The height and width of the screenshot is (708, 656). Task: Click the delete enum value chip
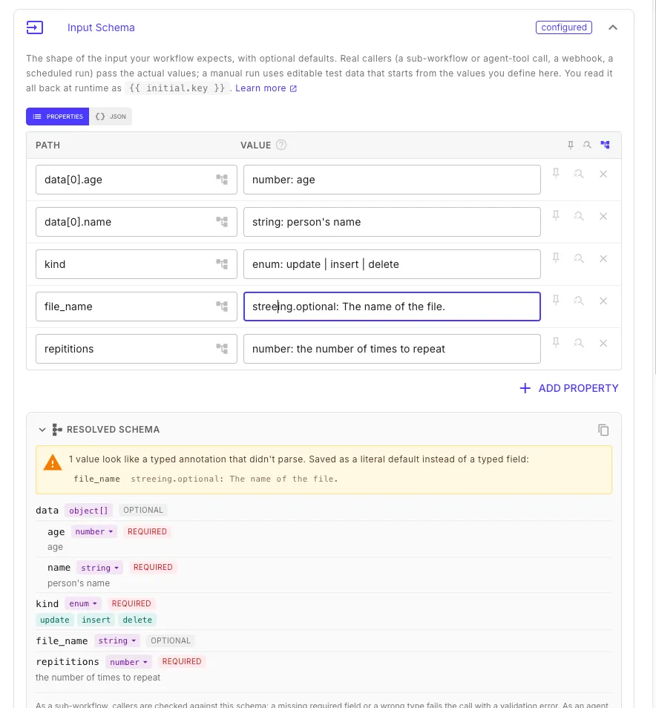pos(137,620)
